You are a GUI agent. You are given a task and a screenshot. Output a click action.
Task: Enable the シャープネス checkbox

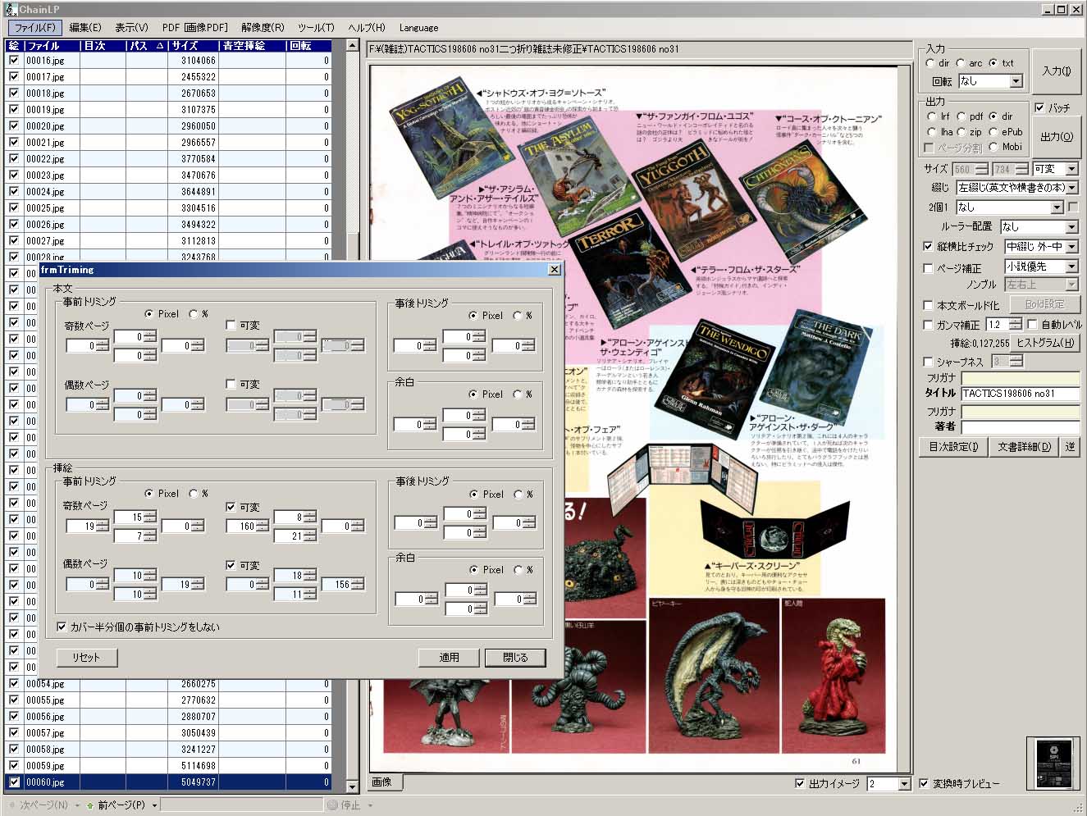click(x=928, y=362)
